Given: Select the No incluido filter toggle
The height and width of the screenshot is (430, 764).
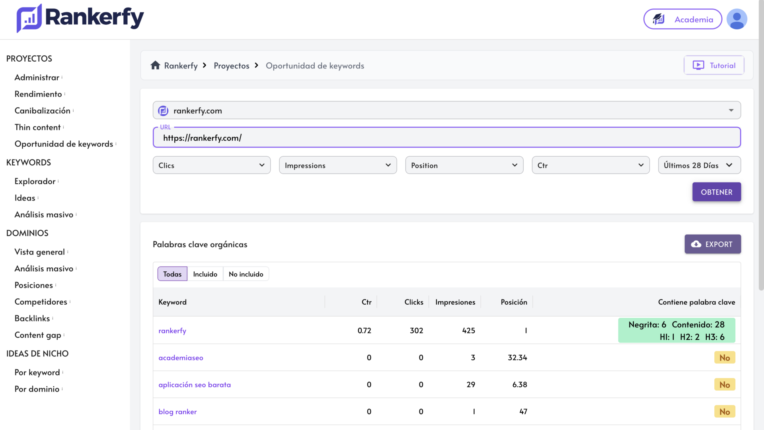Looking at the screenshot, I should (246, 274).
